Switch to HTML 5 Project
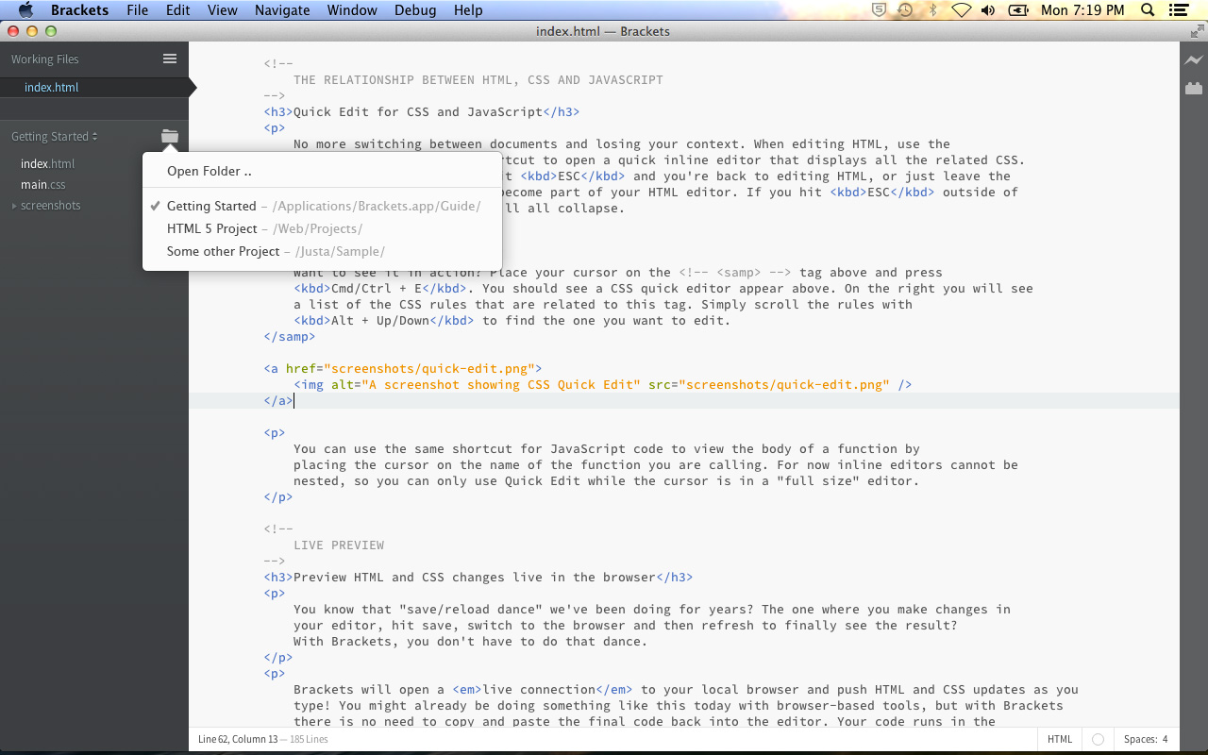Viewport: 1208px width, 755px height. pos(323,228)
